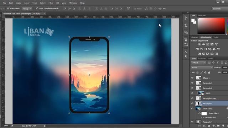Hide the Rectangle 3 layer
228x128 pixels.
(192, 83)
